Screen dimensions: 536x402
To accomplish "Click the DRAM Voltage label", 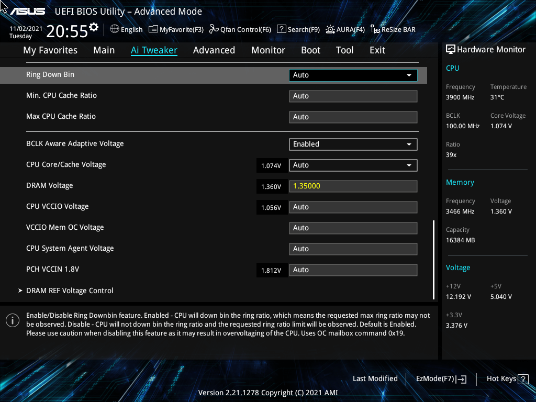I will pos(50,185).
